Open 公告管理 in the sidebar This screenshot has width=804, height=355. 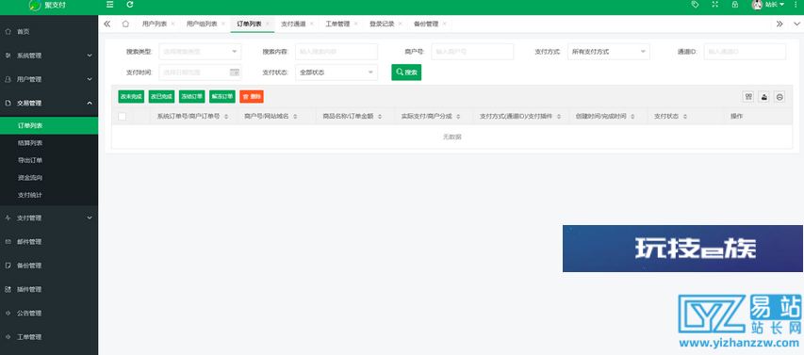49,313
